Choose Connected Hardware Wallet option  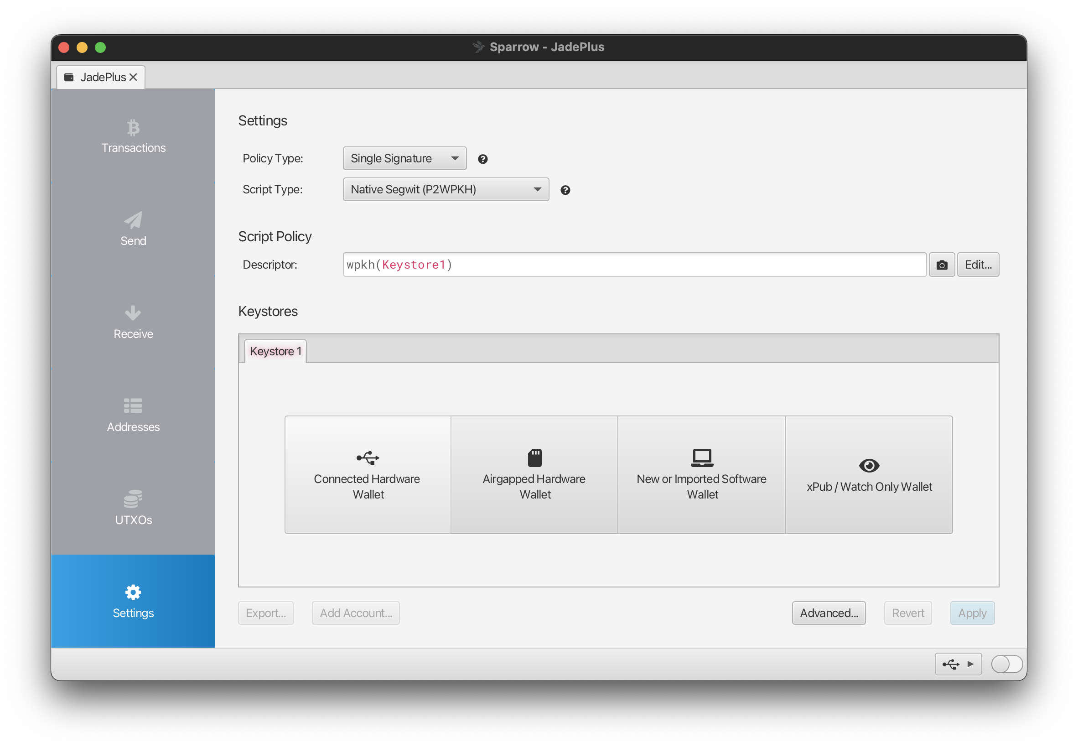[368, 474]
